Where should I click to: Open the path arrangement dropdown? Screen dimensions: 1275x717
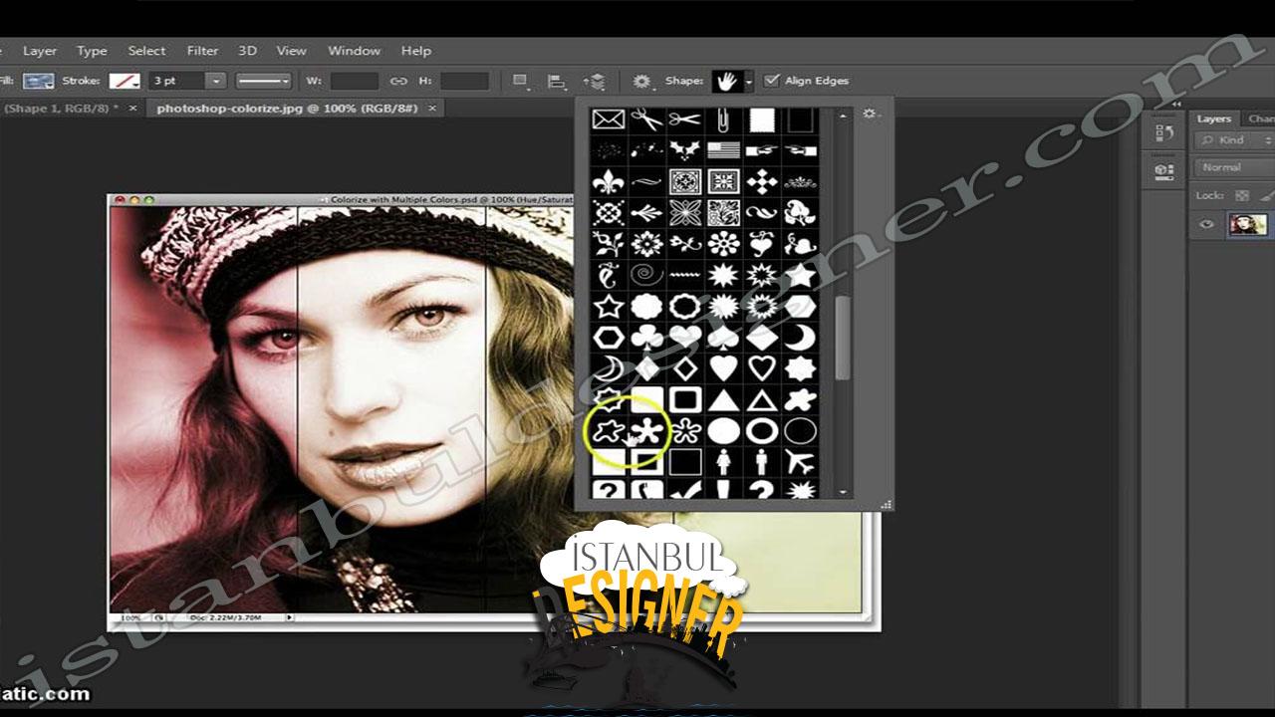click(x=594, y=81)
